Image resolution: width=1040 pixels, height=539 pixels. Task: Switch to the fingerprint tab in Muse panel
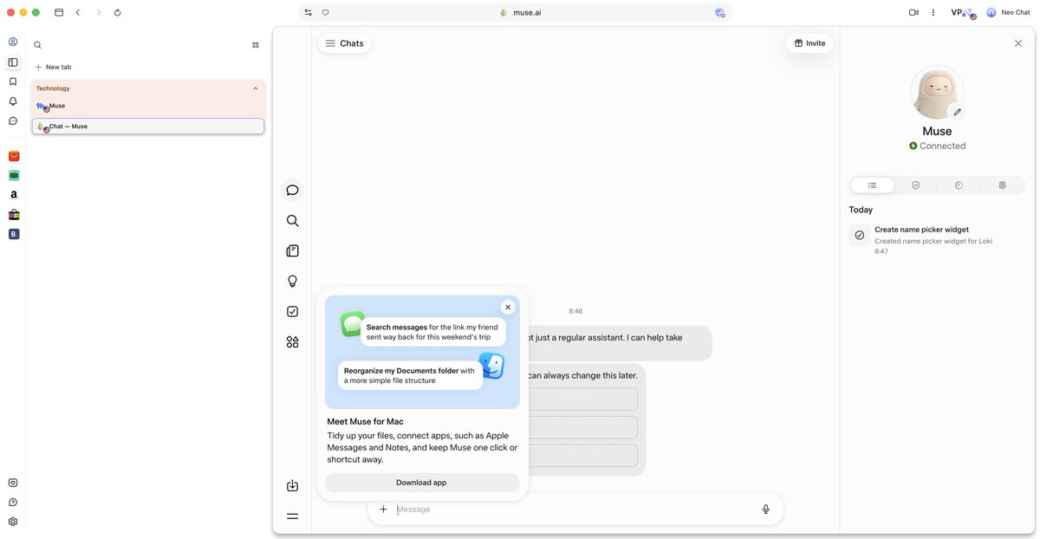[x=1002, y=185]
